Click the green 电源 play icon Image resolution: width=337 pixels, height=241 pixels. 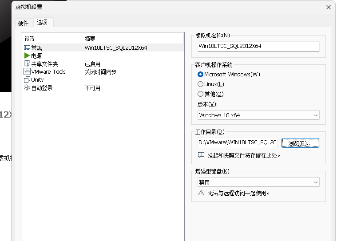27,56
